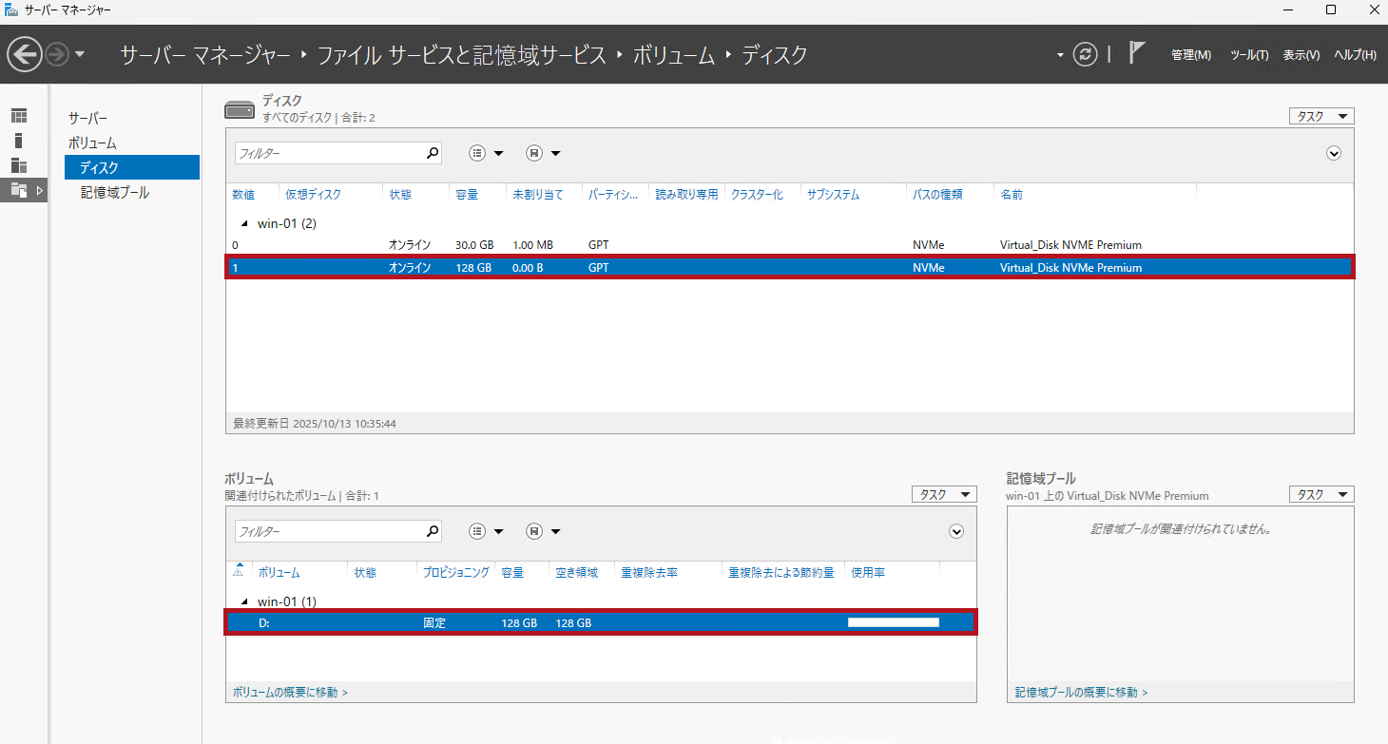
Task: Open タスク dropdown in ディスク panel
Action: point(1321,116)
